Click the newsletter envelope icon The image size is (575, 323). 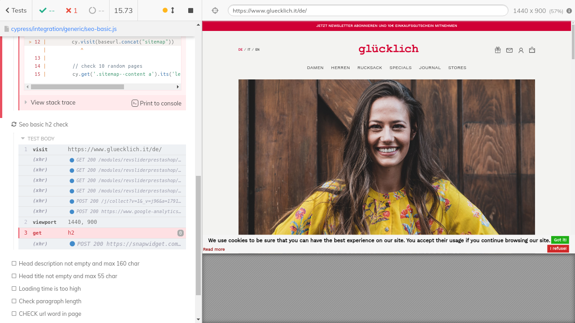click(x=509, y=50)
